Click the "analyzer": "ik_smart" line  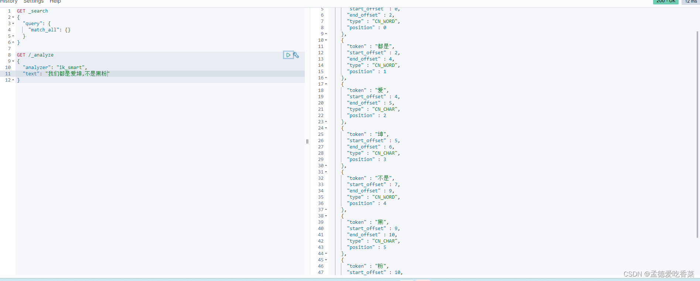click(x=55, y=68)
